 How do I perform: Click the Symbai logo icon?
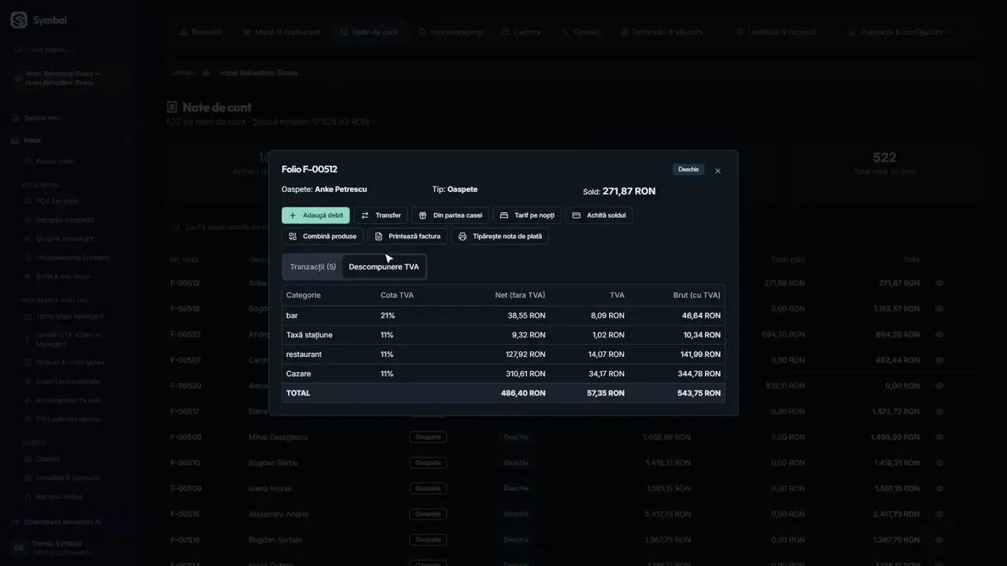(x=18, y=20)
